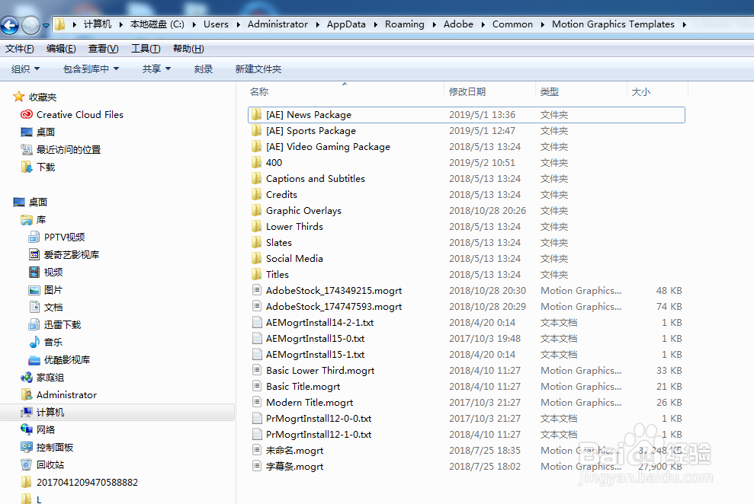Select [AE] Sports Package folder

click(x=466, y=130)
